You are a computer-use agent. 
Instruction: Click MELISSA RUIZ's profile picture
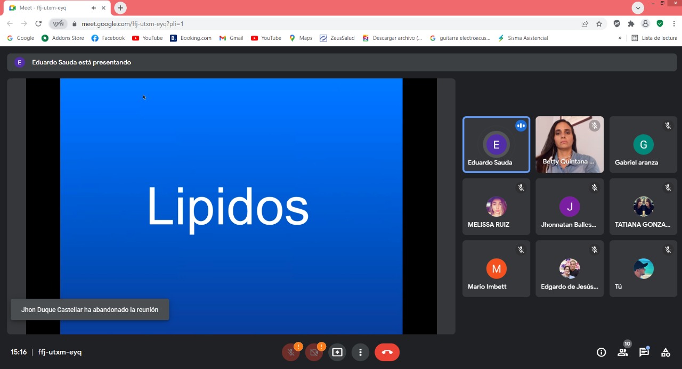[496, 207]
